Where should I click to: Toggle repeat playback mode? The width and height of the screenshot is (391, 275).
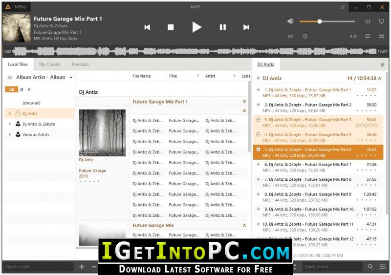[368, 37]
